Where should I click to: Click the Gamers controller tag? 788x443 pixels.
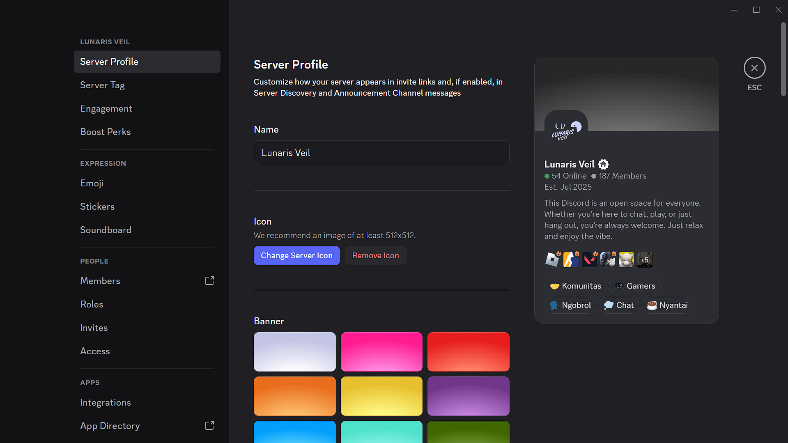click(x=635, y=286)
